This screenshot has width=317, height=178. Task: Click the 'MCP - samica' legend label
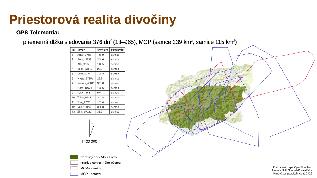coord(91,168)
